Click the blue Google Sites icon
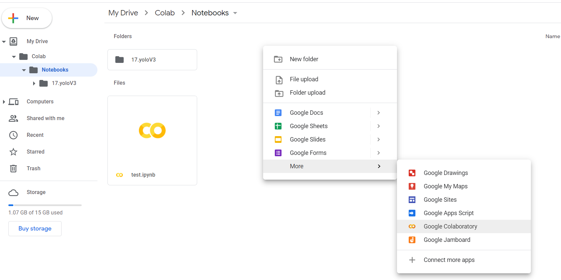Viewport: 561px width, 280px height. click(x=412, y=200)
